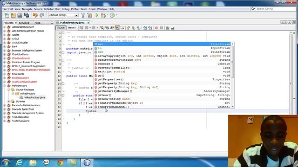Open Google Chrome from the taskbar
The height and width of the screenshot is (167, 298).
60,163
